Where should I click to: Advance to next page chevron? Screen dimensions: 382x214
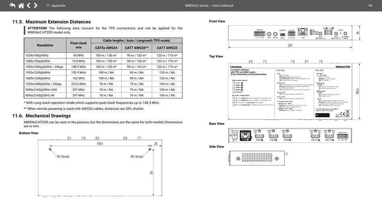point(36,6)
